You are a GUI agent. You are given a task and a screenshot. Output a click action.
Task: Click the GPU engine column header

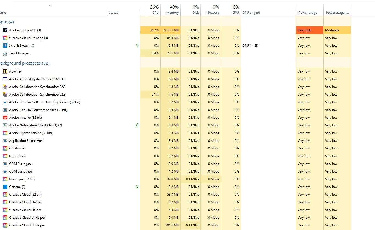click(268, 10)
